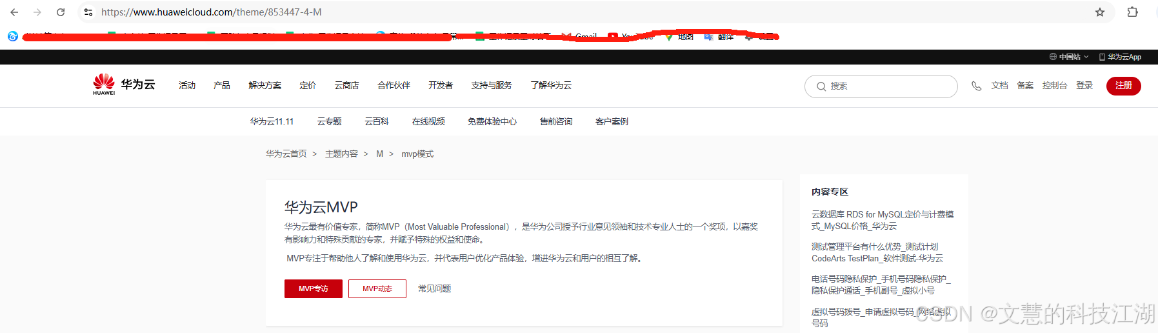Open the 产品 menu
This screenshot has width=1158, height=333.
pyautogui.click(x=222, y=85)
